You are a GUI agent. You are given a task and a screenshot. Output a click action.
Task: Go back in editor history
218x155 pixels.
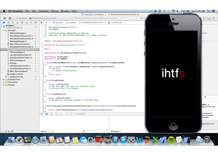(46, 23)
